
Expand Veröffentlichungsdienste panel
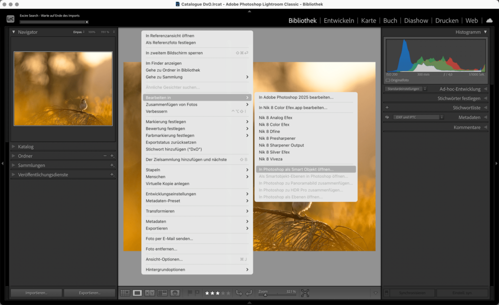coord(13,174)
